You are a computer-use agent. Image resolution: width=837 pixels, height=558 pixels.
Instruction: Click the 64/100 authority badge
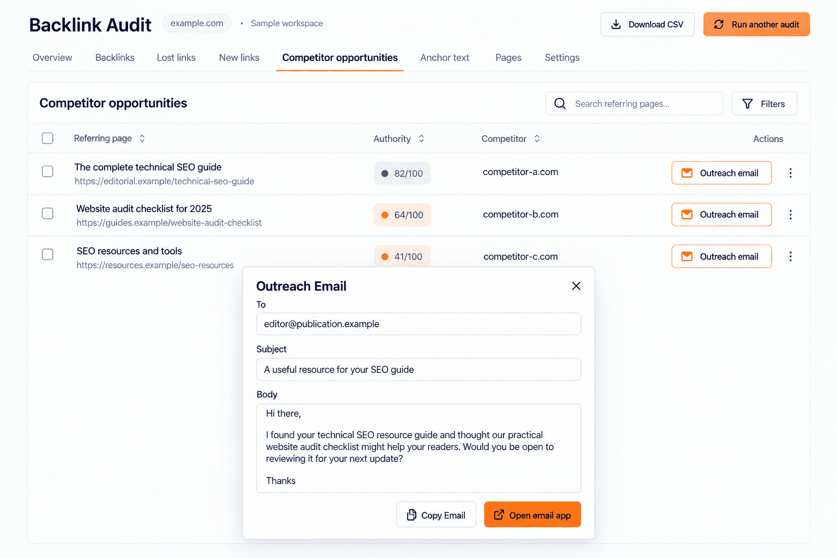pyautogui.click(x=402, y=215)
